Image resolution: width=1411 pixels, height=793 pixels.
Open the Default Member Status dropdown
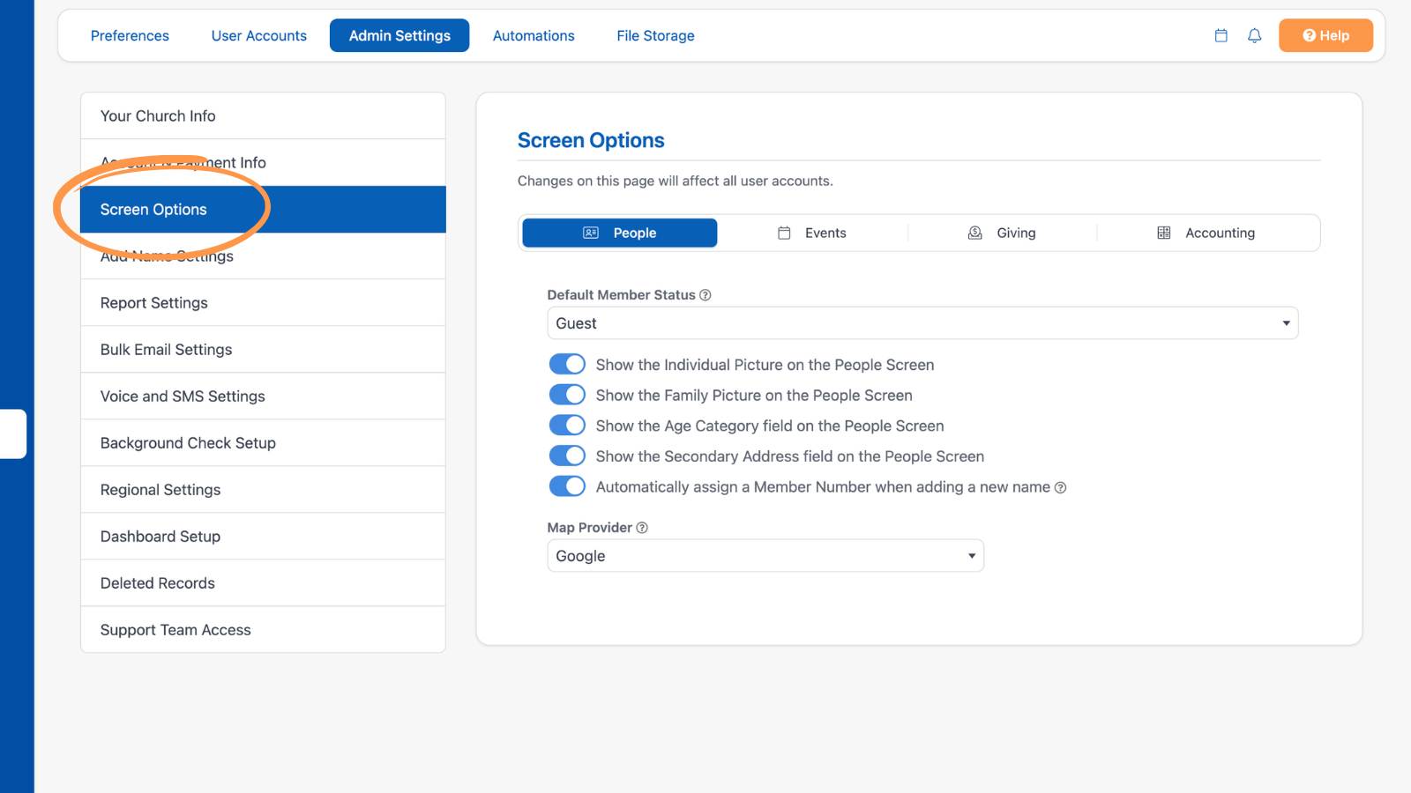pos(922,323)
